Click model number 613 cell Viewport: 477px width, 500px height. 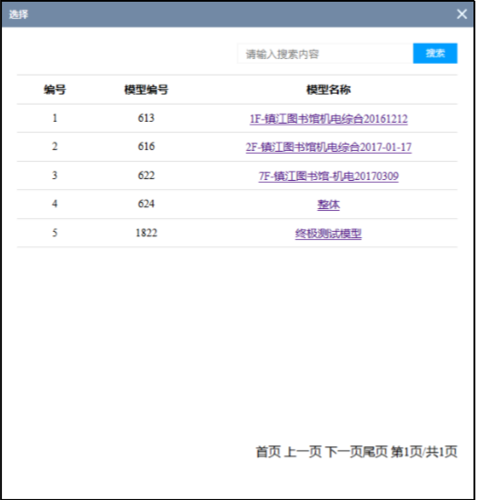point(146,118)
